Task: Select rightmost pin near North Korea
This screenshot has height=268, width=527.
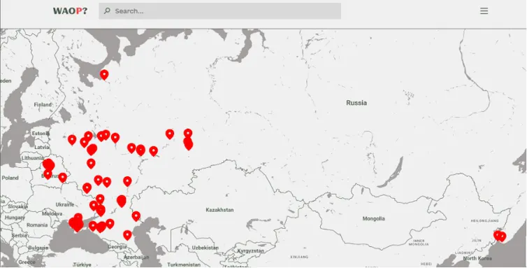Action: pos(502,237)
